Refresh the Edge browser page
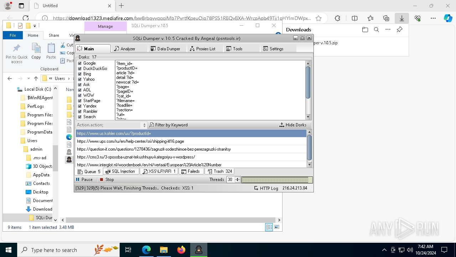456x257 pixels. pos(26,18)
